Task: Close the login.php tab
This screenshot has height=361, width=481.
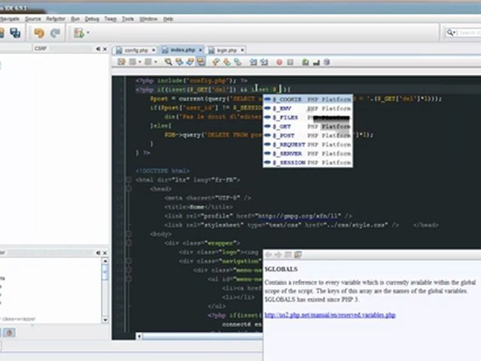Action: pyautogui.click(x=243, y=50)
